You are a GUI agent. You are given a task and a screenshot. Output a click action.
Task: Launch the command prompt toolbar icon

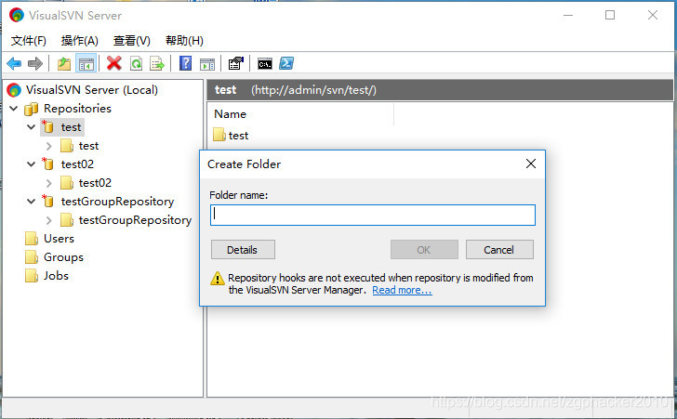(x=265, y=64)
